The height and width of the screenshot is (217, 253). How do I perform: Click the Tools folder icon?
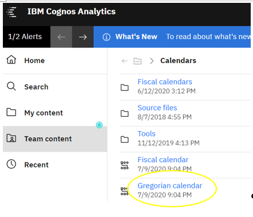coord(125,139)
